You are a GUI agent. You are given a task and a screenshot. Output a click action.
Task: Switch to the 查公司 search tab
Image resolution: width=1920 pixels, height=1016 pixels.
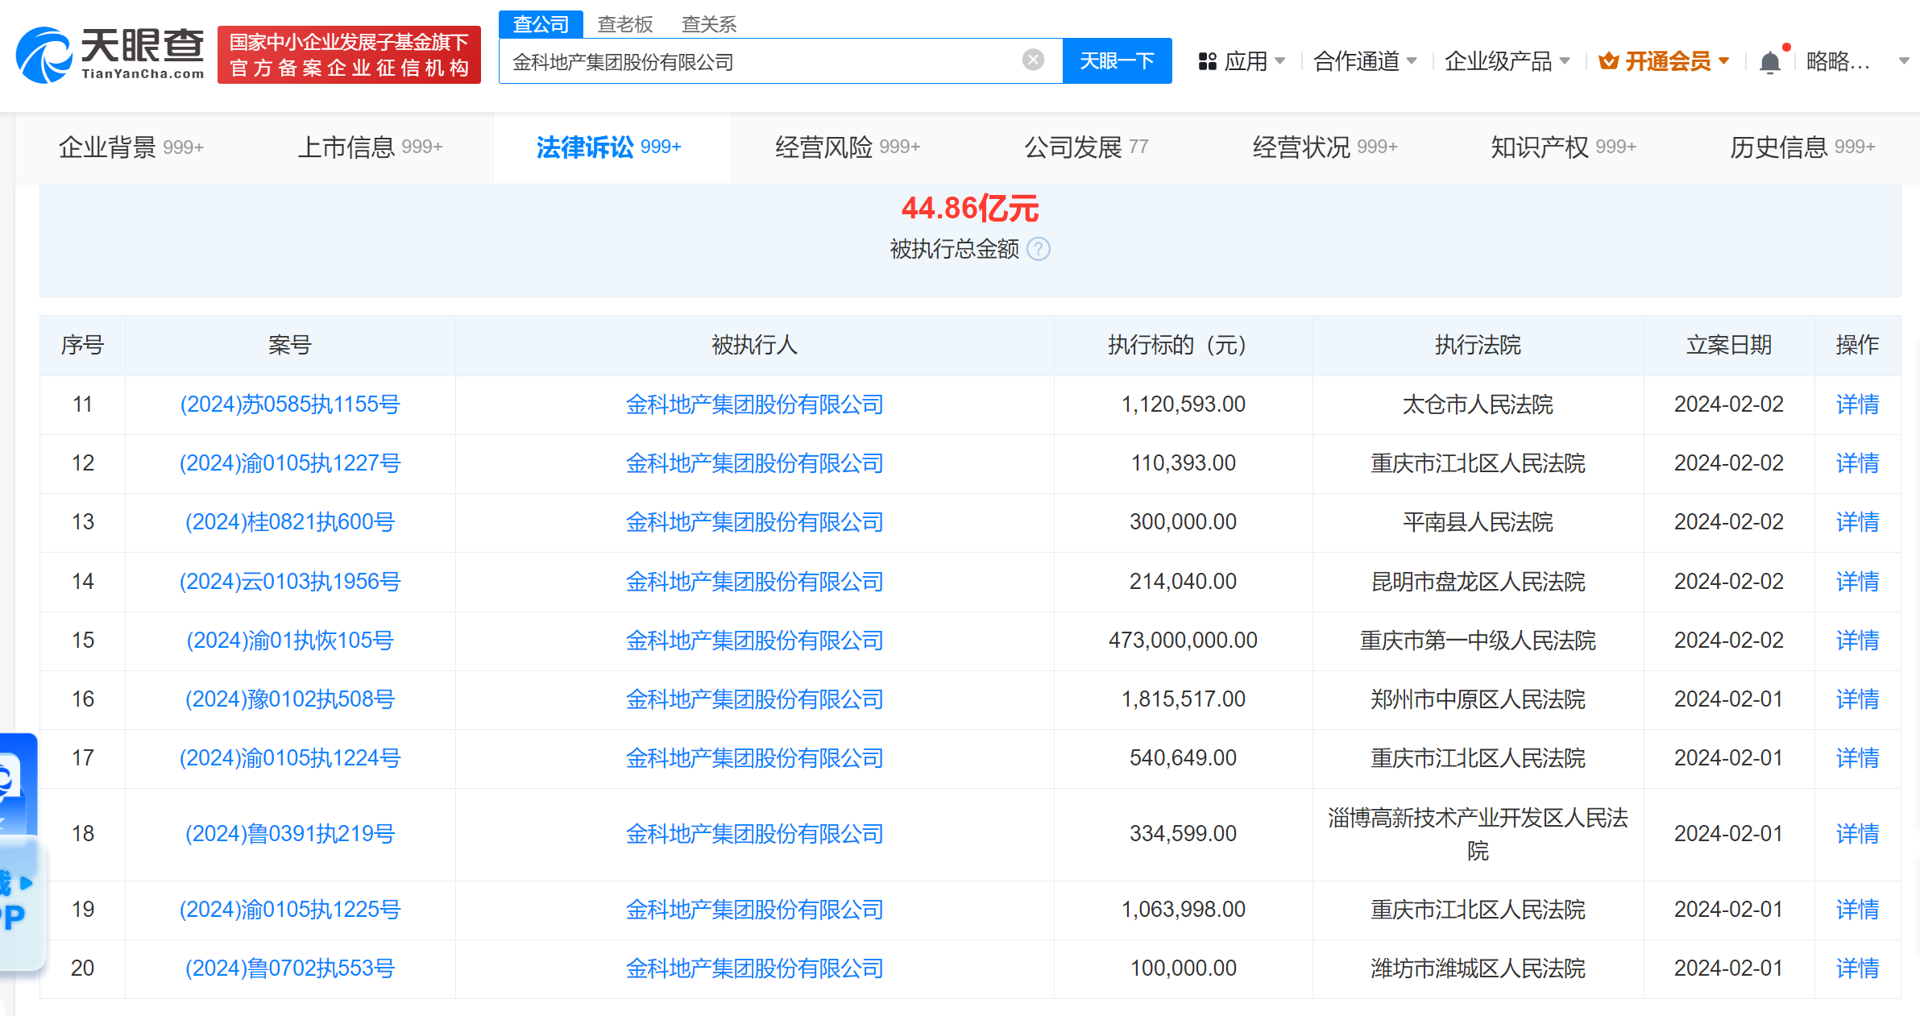click(541, 24)
